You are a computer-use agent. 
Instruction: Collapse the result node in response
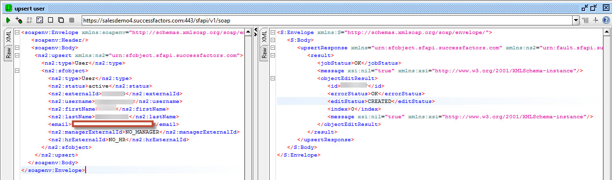pyautogui.click(x=273, y=55)
